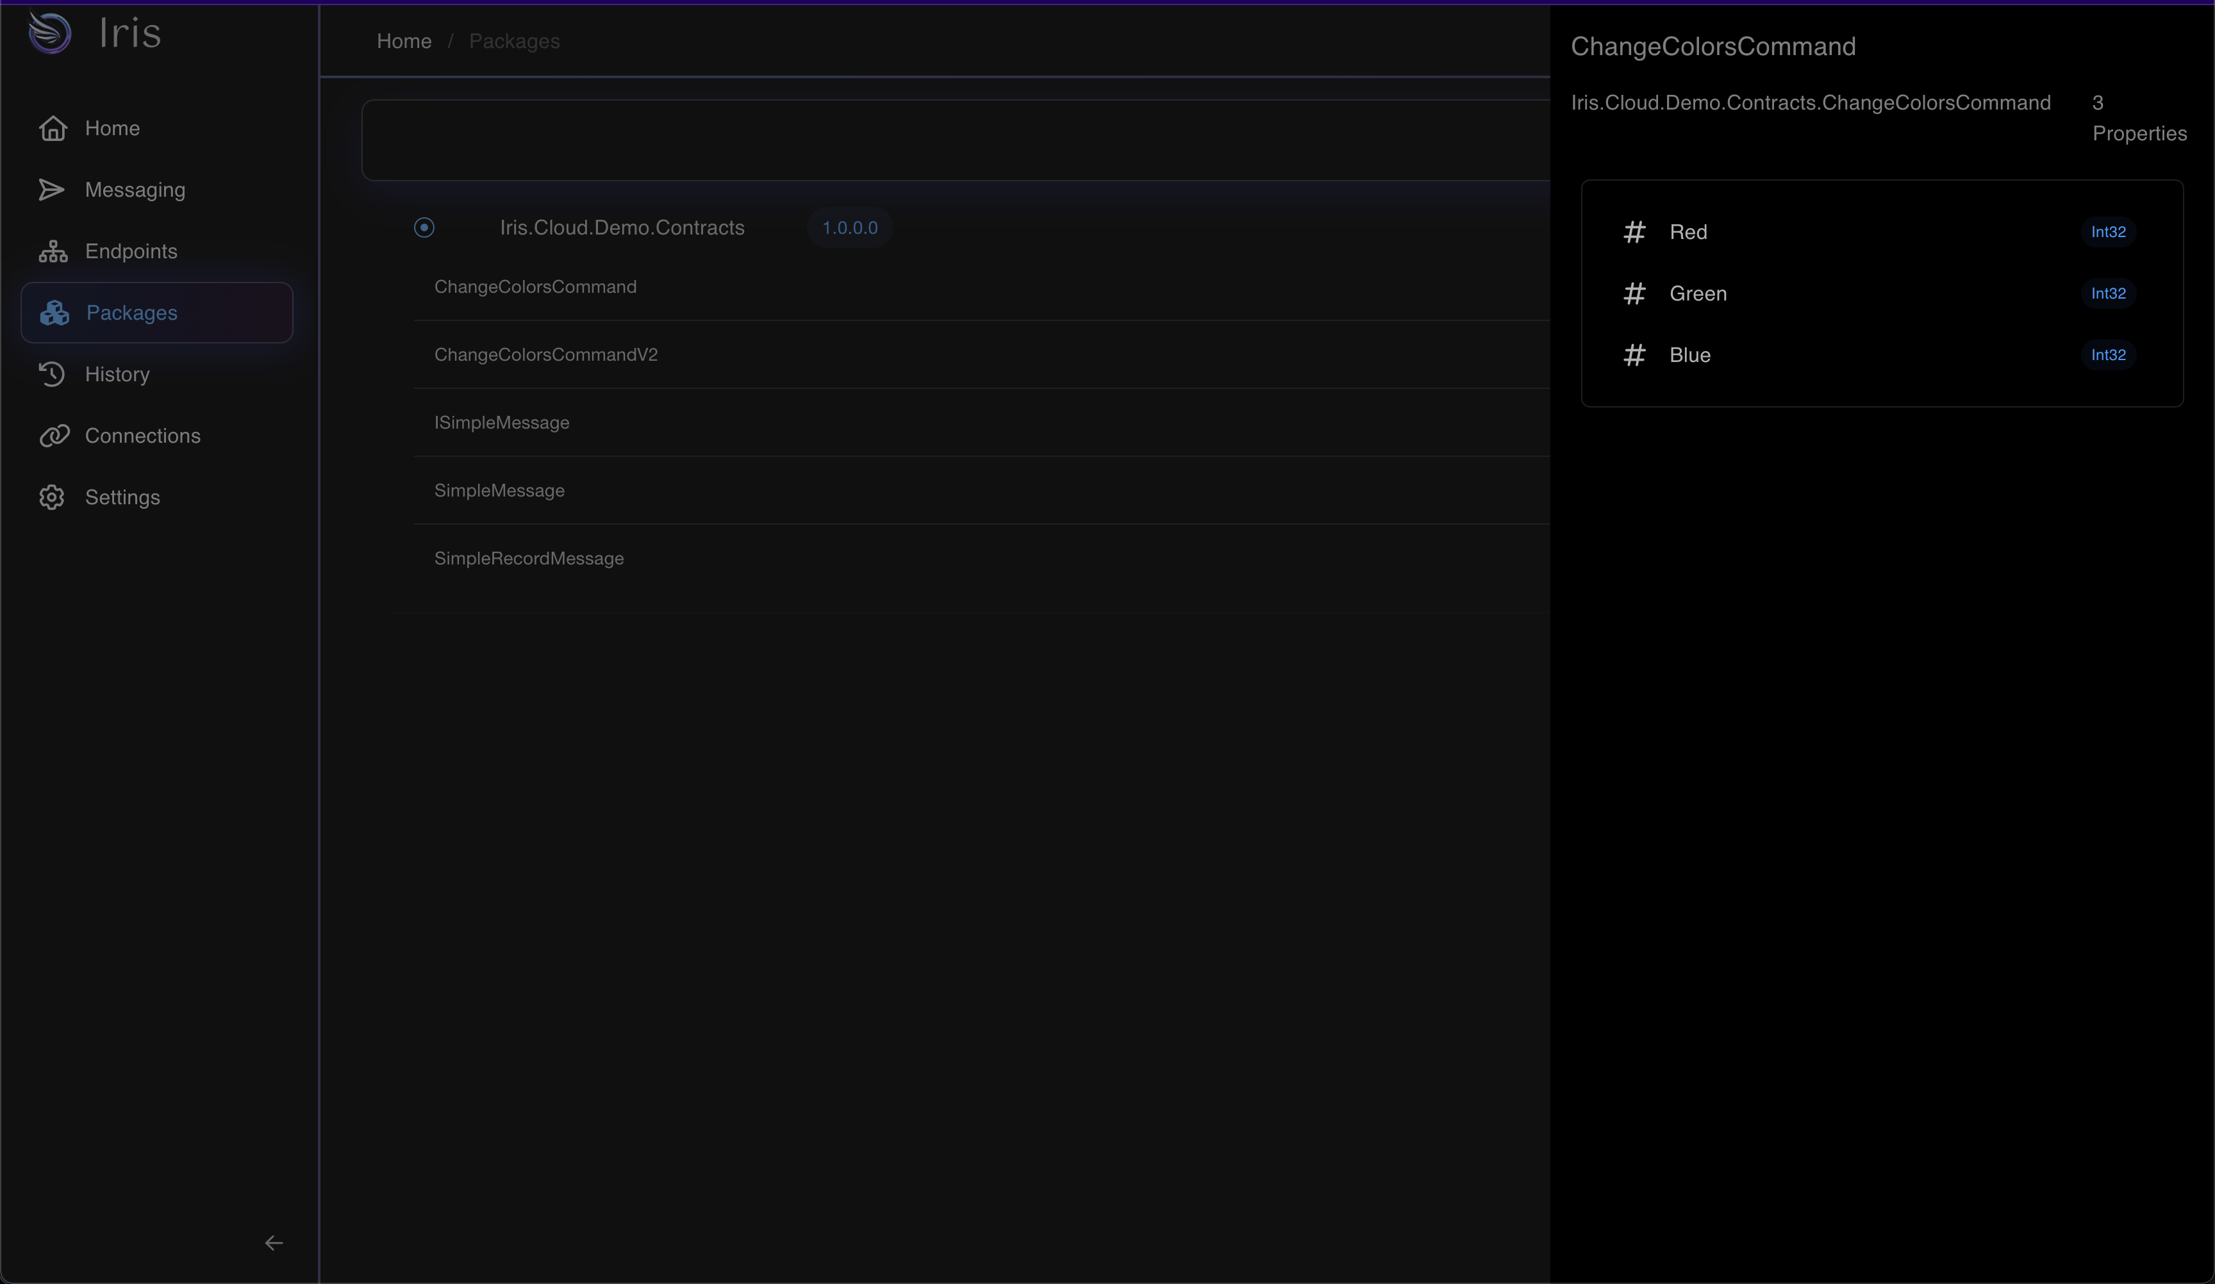Screen dimensions: 2215x1284
Task: Click the Connections link icon
Action: pyautogui.click(x=54, y=436)
